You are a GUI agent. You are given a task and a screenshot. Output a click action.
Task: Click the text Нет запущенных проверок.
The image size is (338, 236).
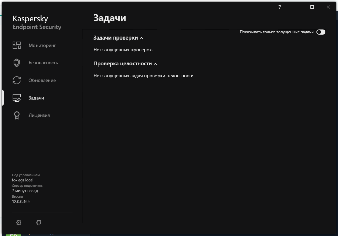click(123, 50)
